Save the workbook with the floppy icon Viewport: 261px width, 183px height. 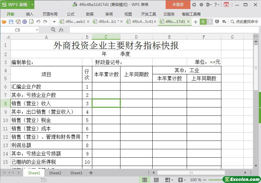11,22
